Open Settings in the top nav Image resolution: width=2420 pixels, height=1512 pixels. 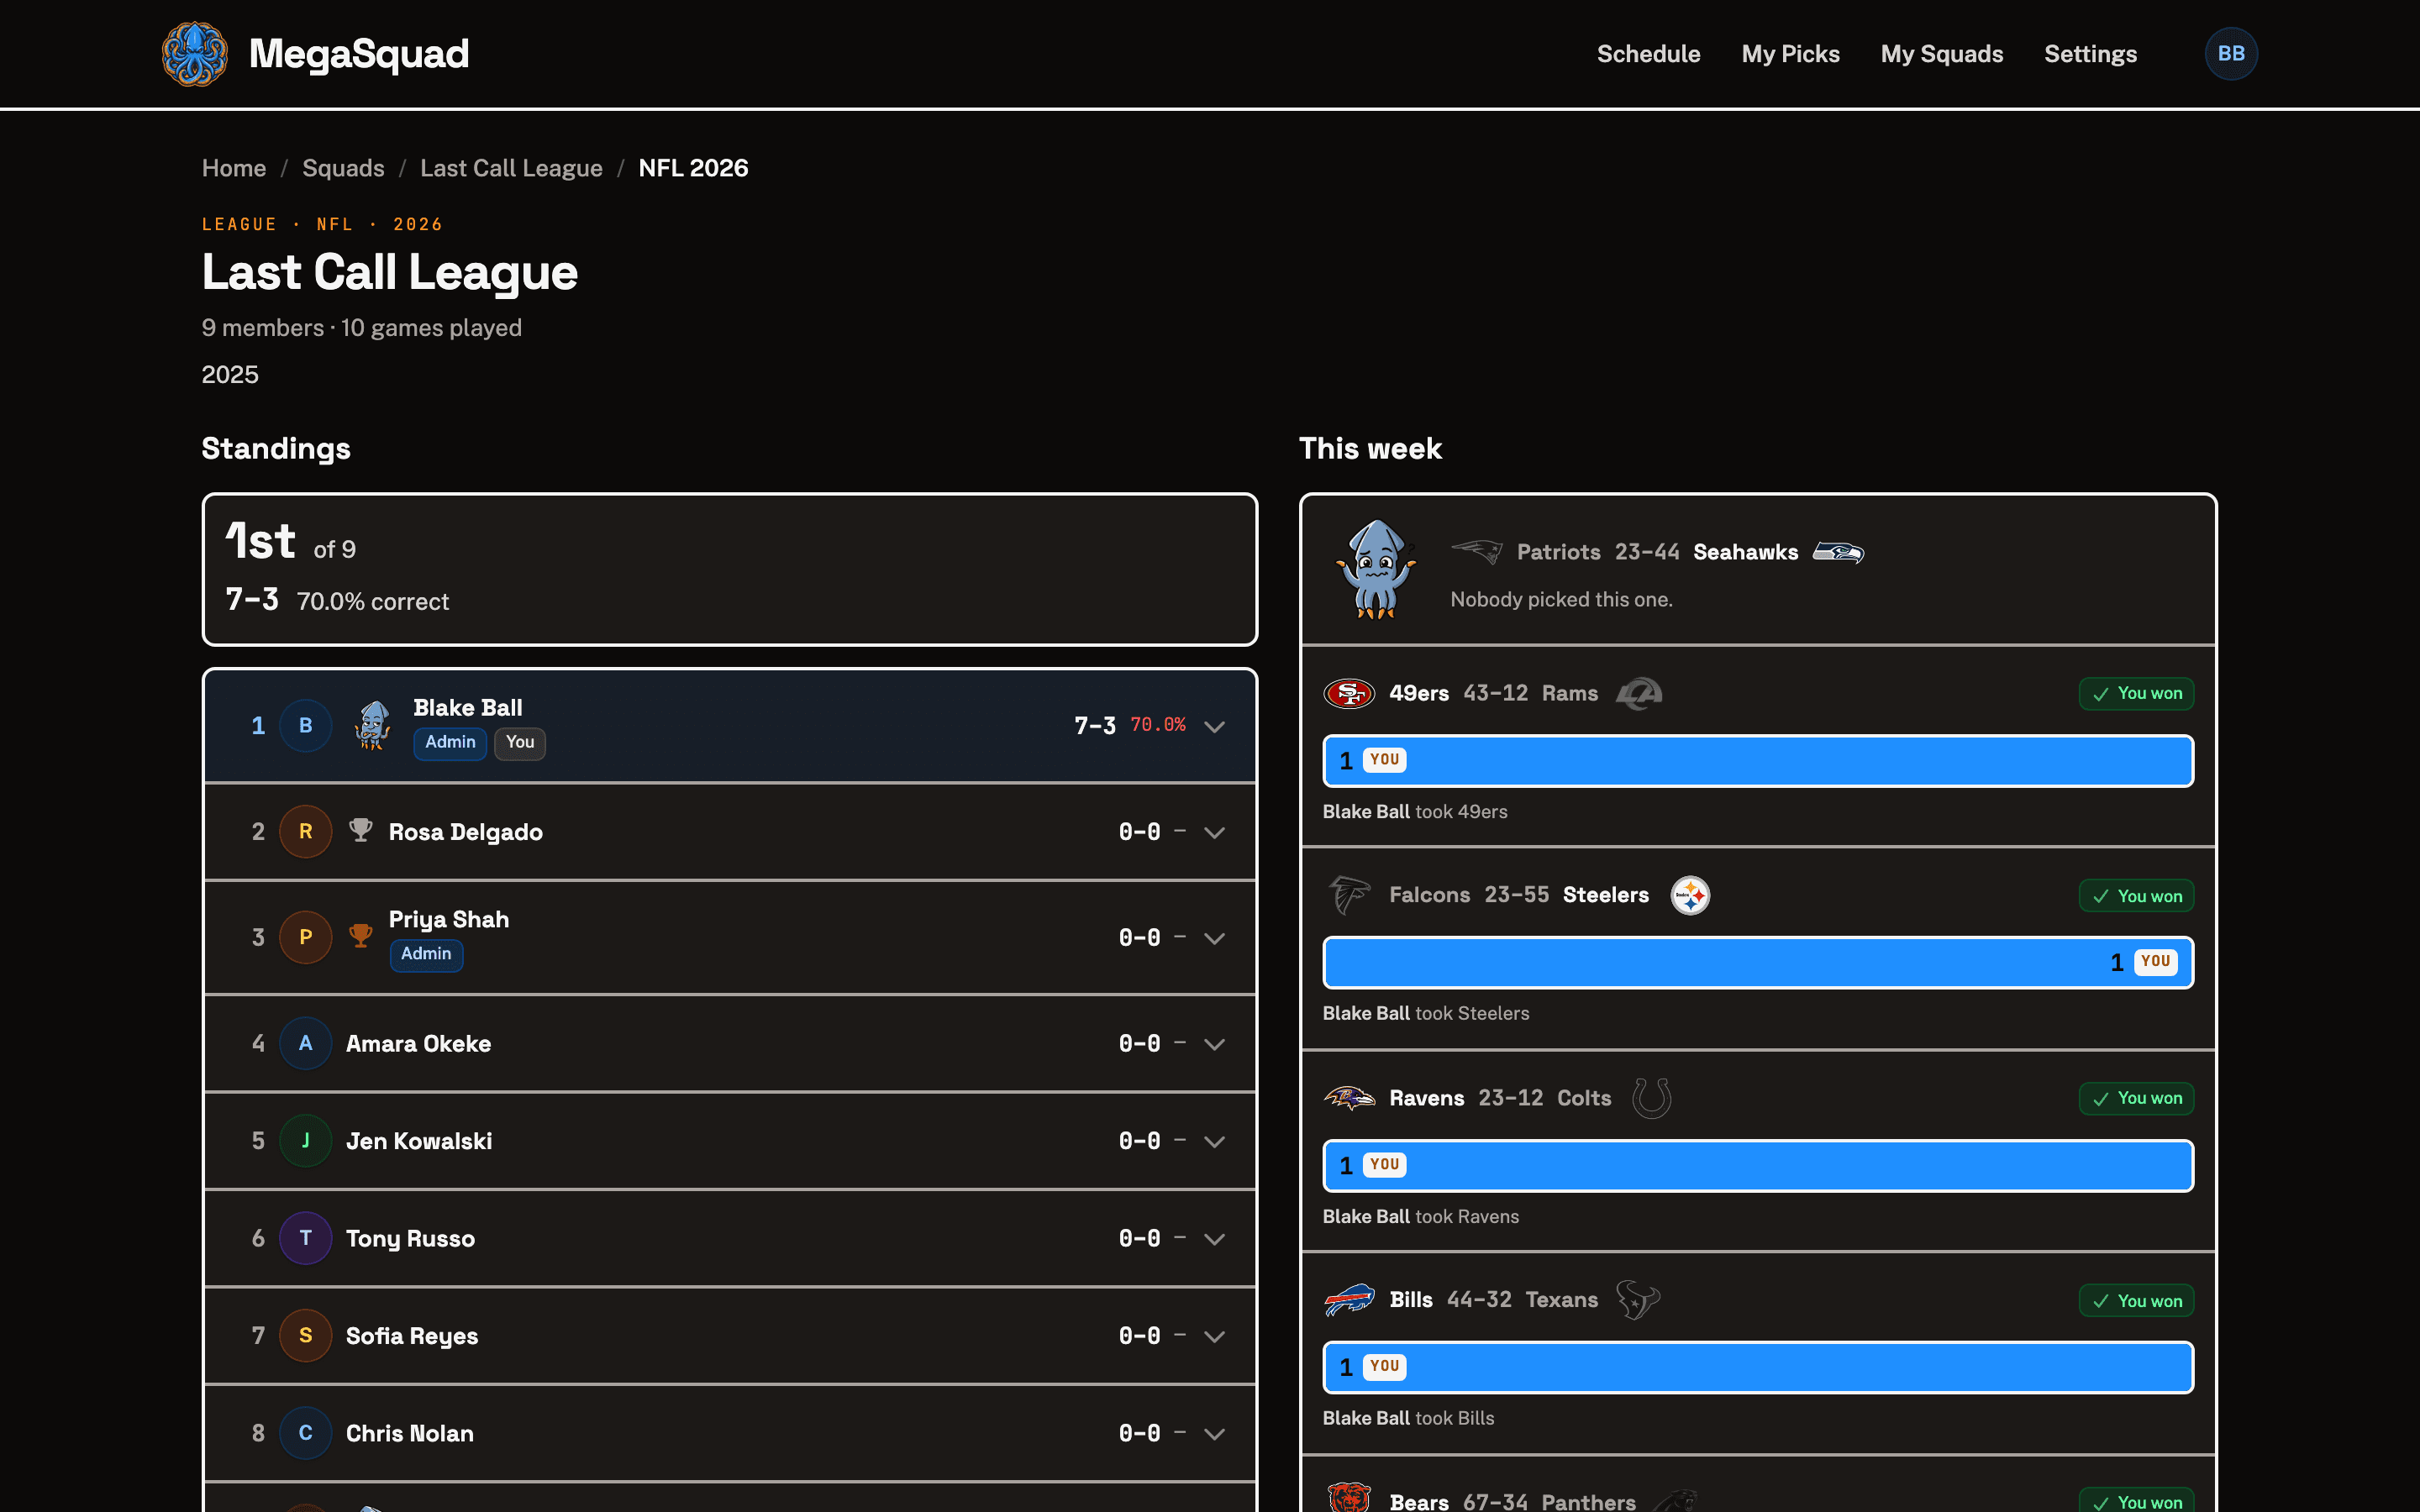2090,54
